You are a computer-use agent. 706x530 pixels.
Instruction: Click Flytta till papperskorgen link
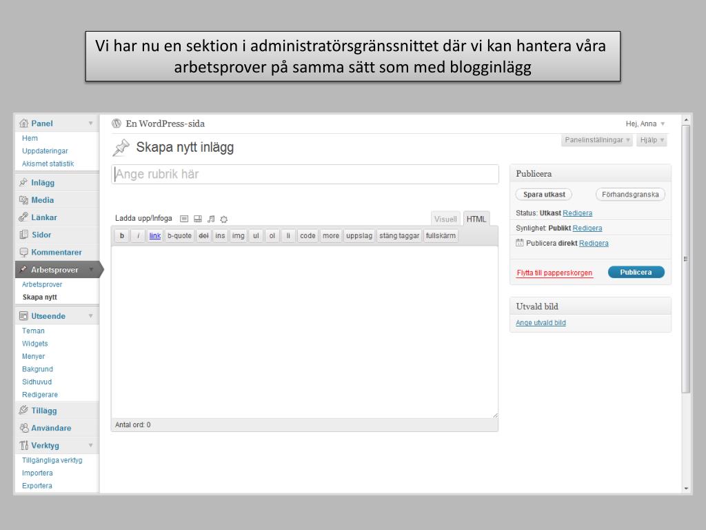click(x=554, y=273)
